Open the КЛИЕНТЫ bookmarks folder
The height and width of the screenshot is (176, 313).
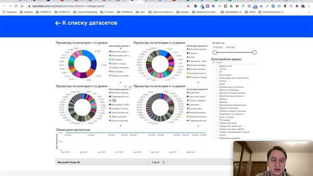(62, 12)
